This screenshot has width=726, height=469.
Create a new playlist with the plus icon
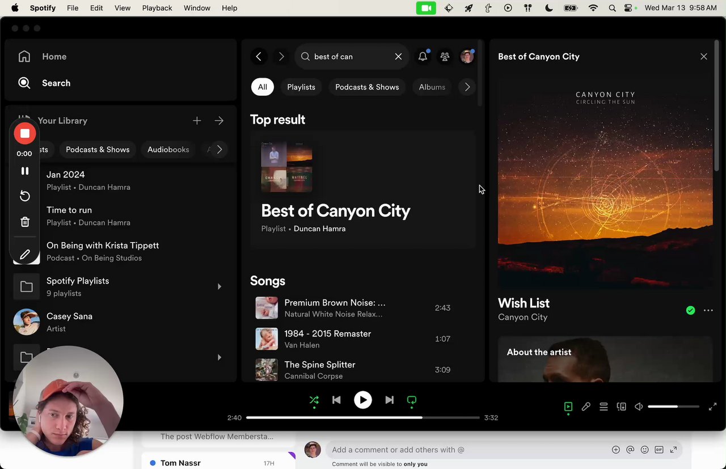click(197, 120)
